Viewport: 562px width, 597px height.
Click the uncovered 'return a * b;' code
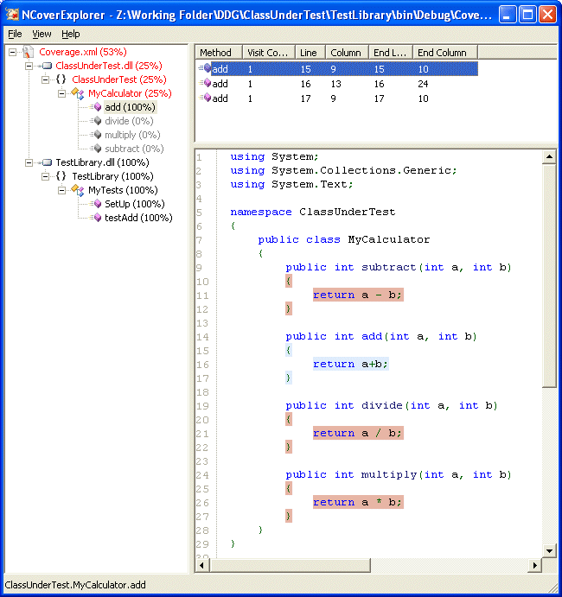[358, 502]
